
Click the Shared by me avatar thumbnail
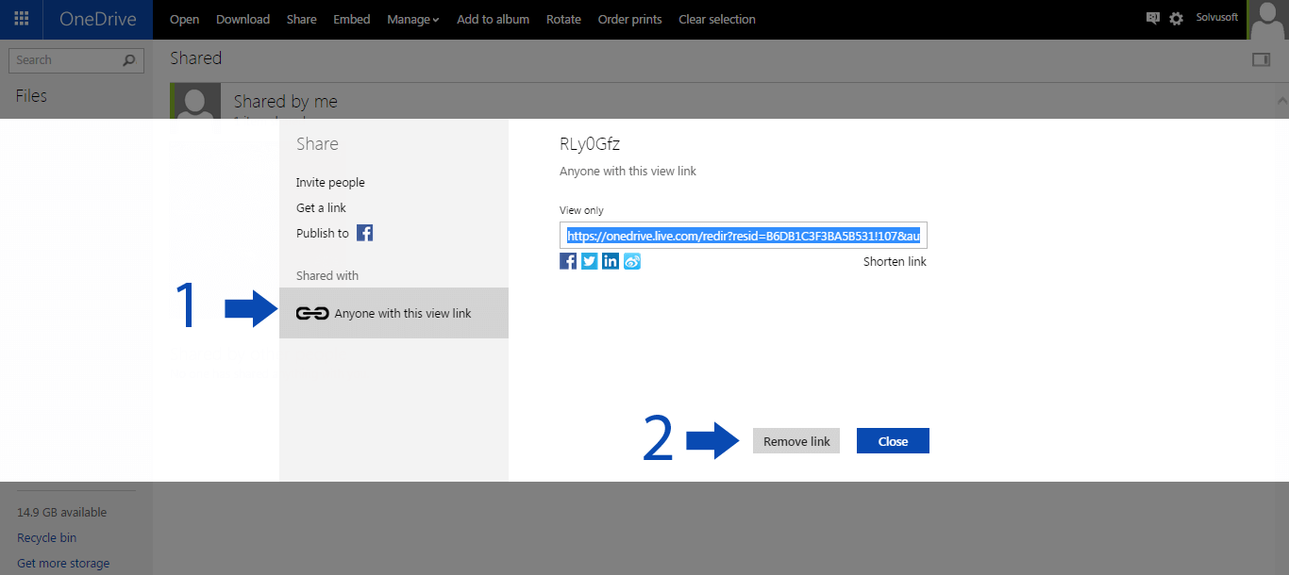[x=196, y=102]
